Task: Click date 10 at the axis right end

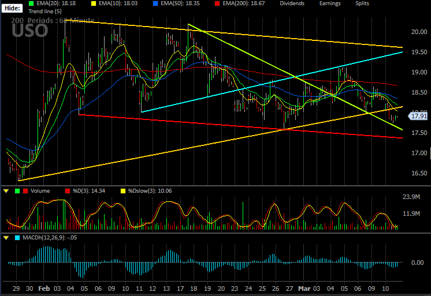Action: [385, 288]
